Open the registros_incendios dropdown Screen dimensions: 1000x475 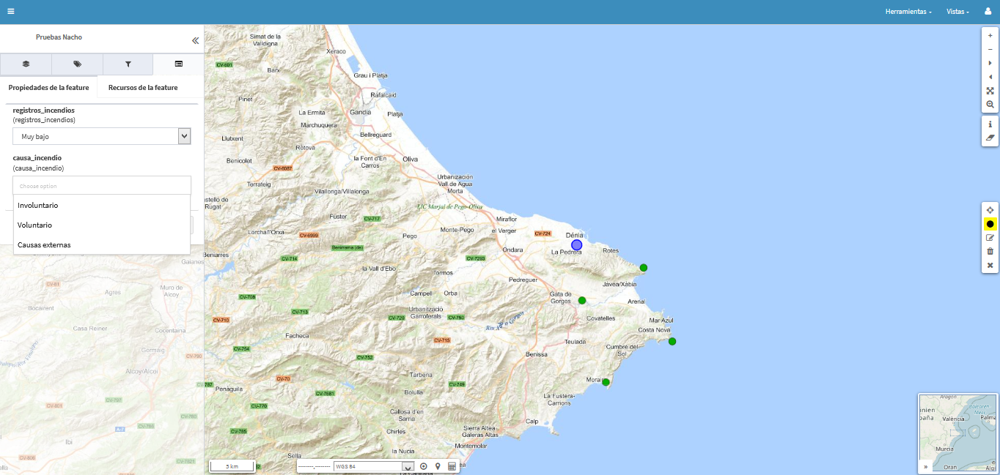click(102, 136)
